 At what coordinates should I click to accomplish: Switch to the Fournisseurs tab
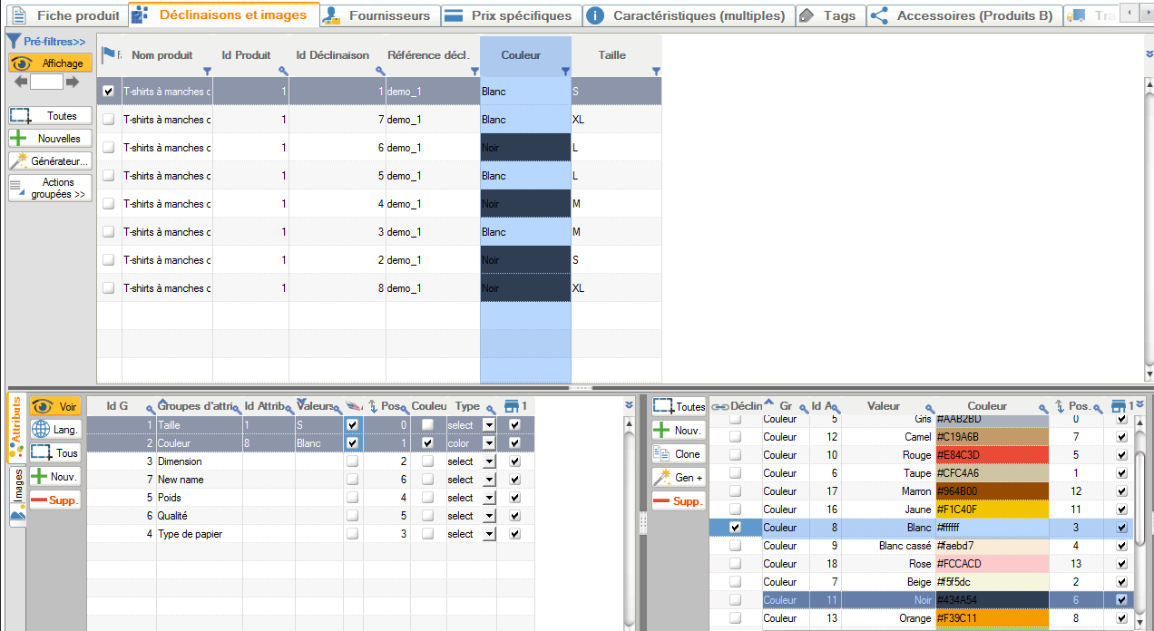[x=380, y=15]
